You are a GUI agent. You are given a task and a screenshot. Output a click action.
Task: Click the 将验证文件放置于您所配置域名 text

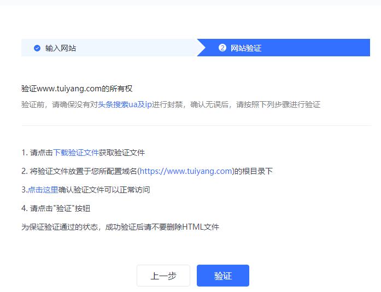pyautogui.click(x=82, y=171)
